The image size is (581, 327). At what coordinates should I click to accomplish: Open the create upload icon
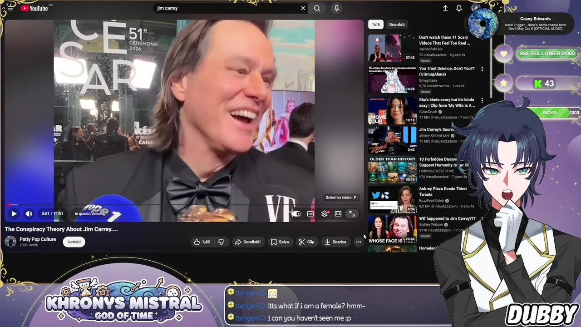[445, 8]
